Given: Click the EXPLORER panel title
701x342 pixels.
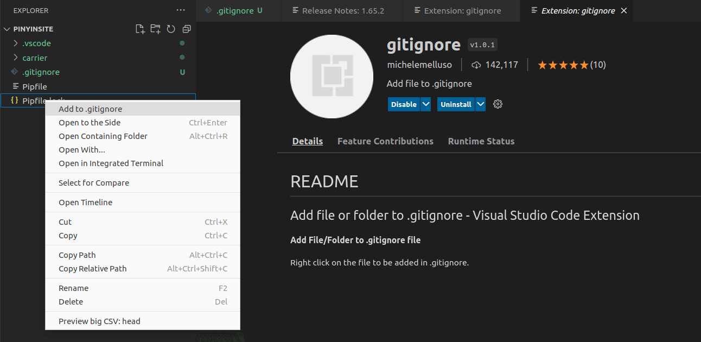Looking at the screenshot, I should click(x=31, y=10).
